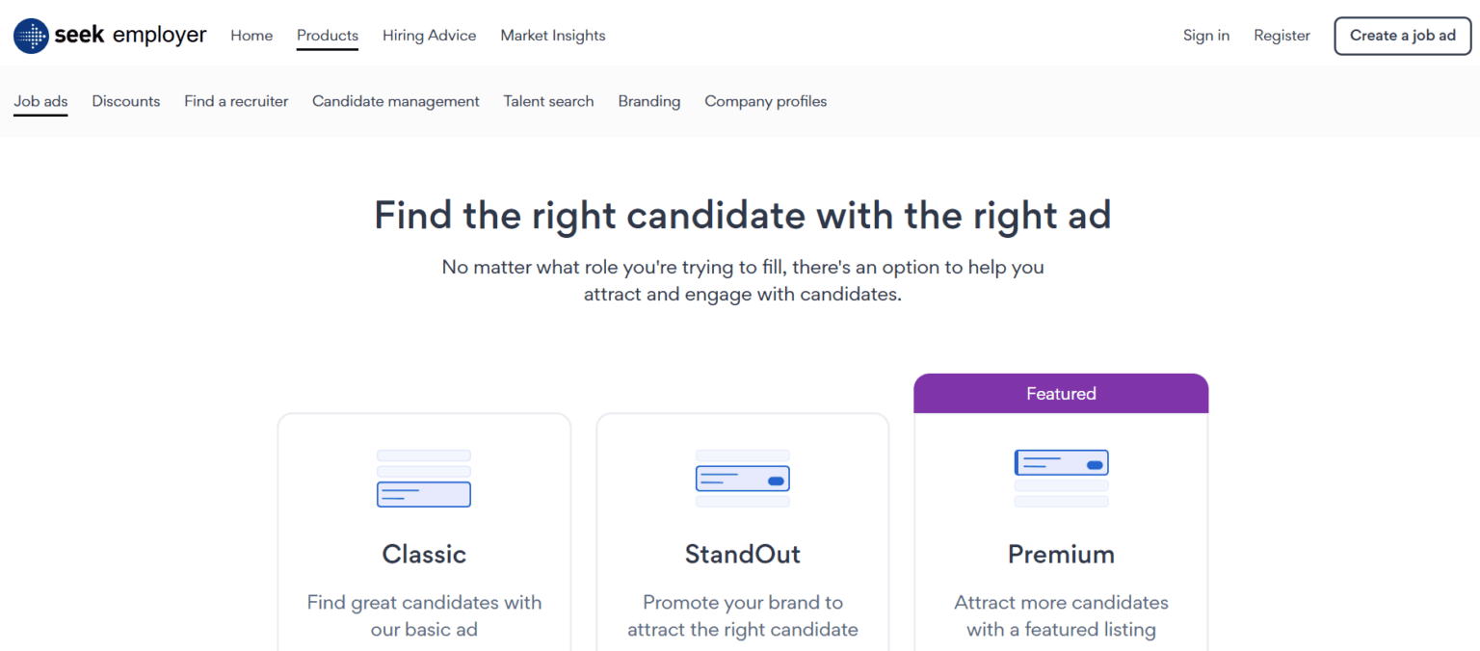Select the Classic ad preview illustration
Screen dimensions: 1480x651
pos(424,479)
